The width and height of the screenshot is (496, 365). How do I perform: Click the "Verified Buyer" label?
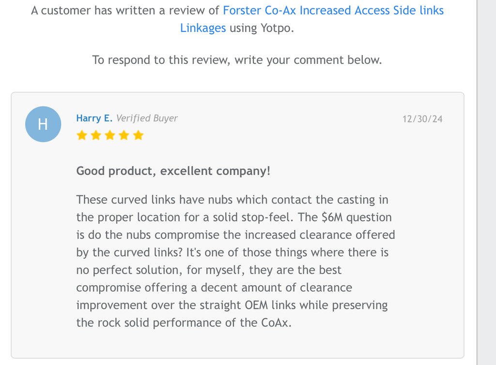click(x=147, y=118)
